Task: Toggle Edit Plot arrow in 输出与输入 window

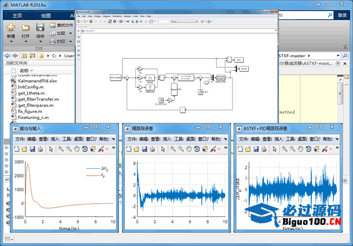Action: (51, 149)
